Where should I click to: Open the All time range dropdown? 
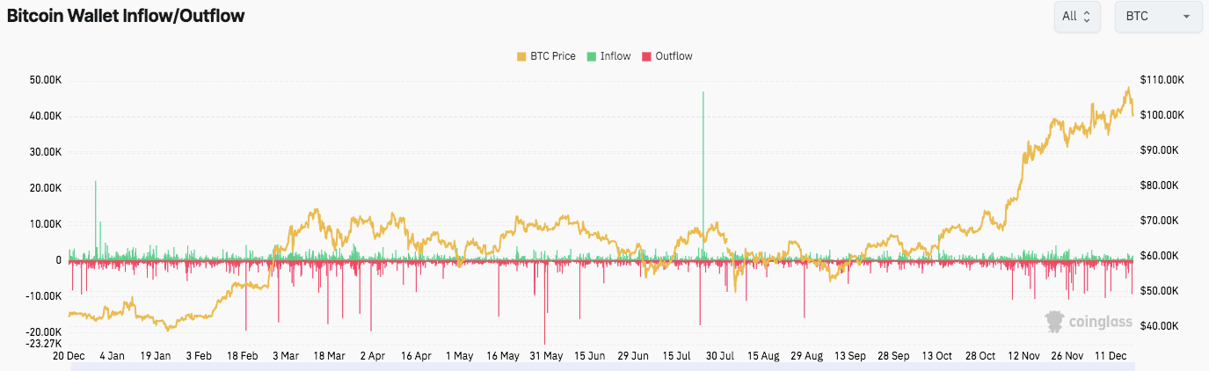coord(1077,16)
